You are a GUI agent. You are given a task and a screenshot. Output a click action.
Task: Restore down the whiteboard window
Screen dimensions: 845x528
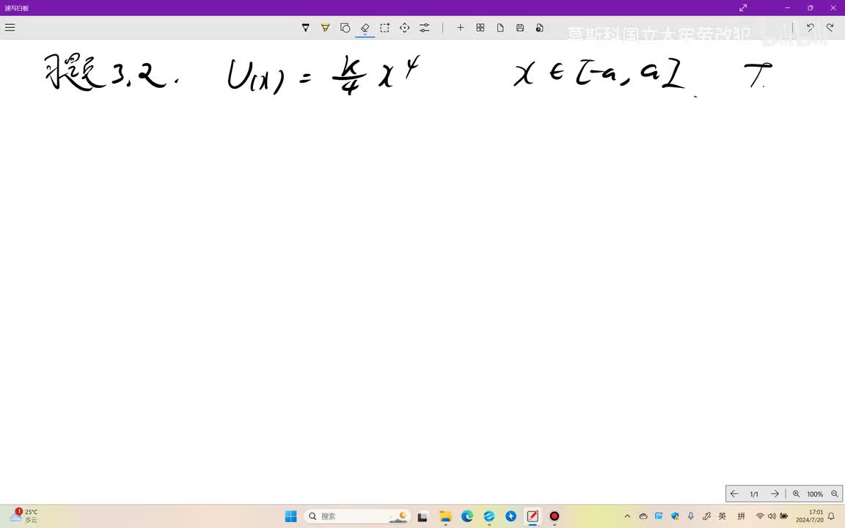click(x=810, y=7)
